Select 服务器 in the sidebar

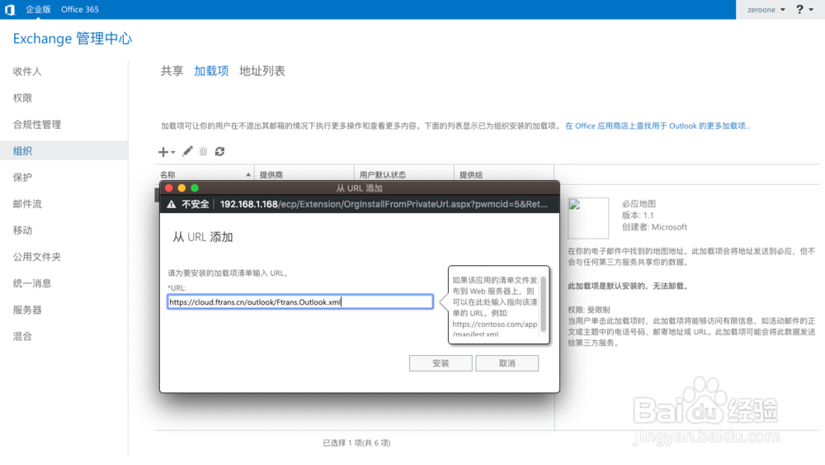(x=27, y=310)
